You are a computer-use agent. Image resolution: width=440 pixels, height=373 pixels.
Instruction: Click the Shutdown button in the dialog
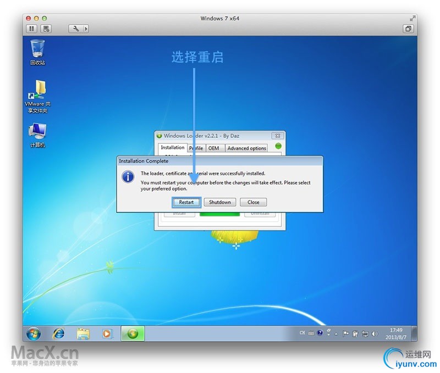[219, 202]
